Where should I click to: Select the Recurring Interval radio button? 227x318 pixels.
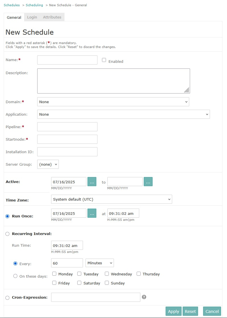(7, 234)
